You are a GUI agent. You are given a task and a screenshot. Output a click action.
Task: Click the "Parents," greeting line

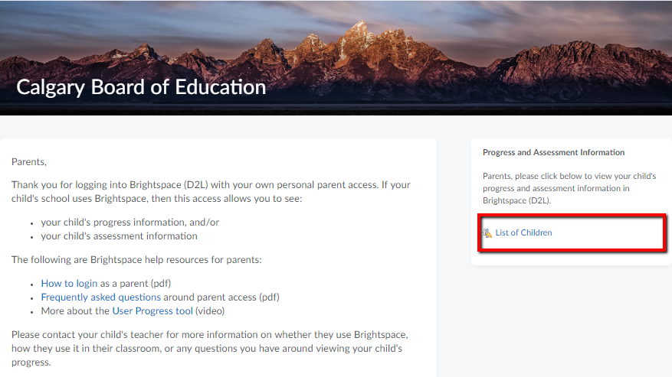29,161
